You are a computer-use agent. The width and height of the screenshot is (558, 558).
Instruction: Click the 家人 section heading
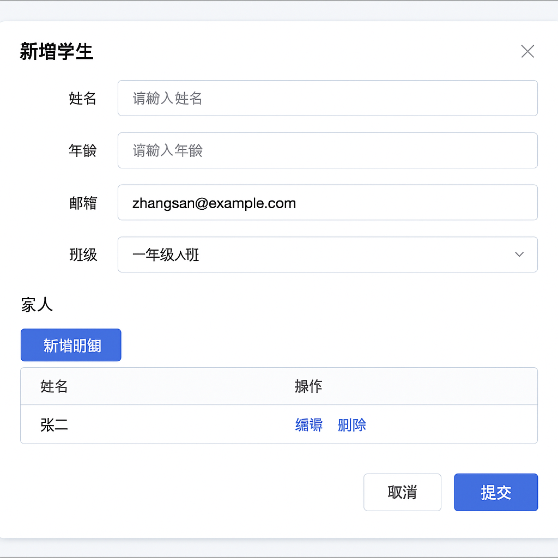tap(35, 305)
